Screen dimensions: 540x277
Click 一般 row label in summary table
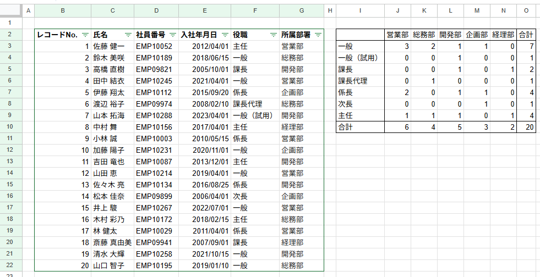click(x=360, y=46)
